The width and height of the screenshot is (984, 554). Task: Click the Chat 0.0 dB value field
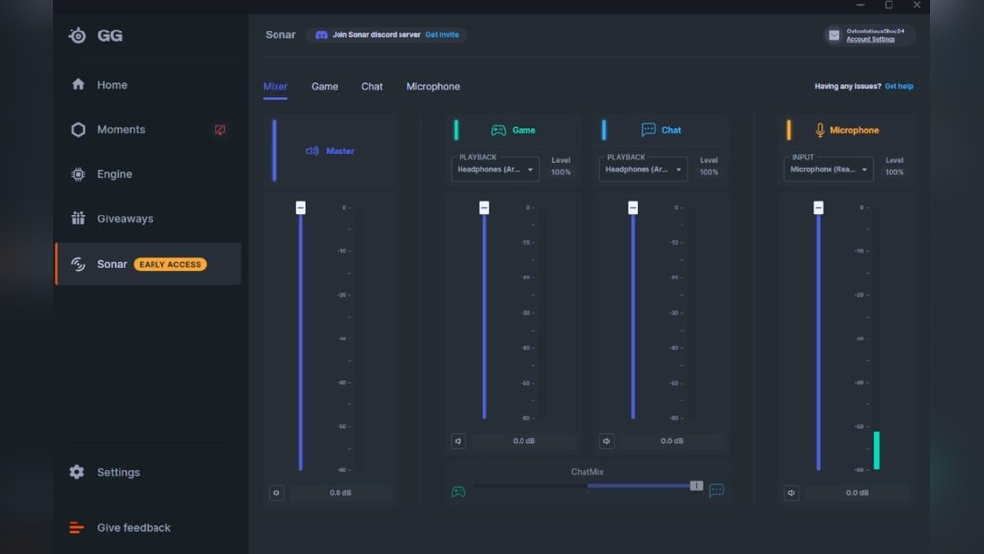[672, 441]
